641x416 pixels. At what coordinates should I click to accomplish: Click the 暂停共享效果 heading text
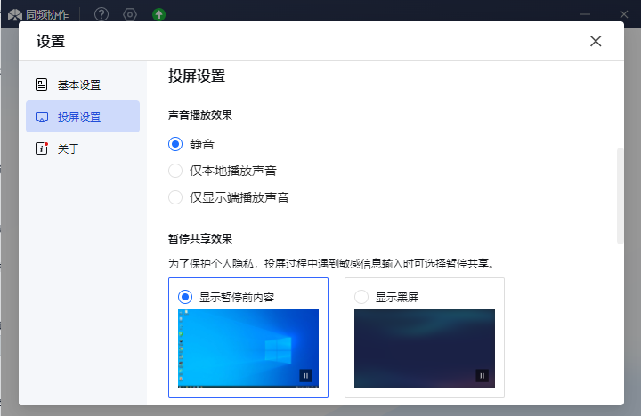[x=200, y=238]
